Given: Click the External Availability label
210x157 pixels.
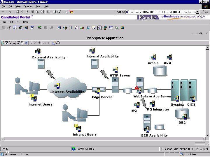Looking at the screenshot, I should [49, 57].
